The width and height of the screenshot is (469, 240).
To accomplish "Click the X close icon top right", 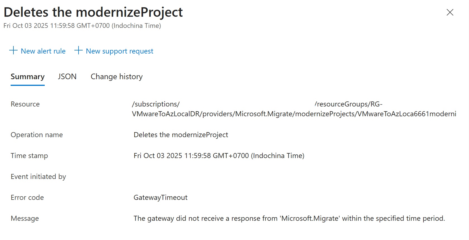I will pyautogui.click(x=449, y=12).
